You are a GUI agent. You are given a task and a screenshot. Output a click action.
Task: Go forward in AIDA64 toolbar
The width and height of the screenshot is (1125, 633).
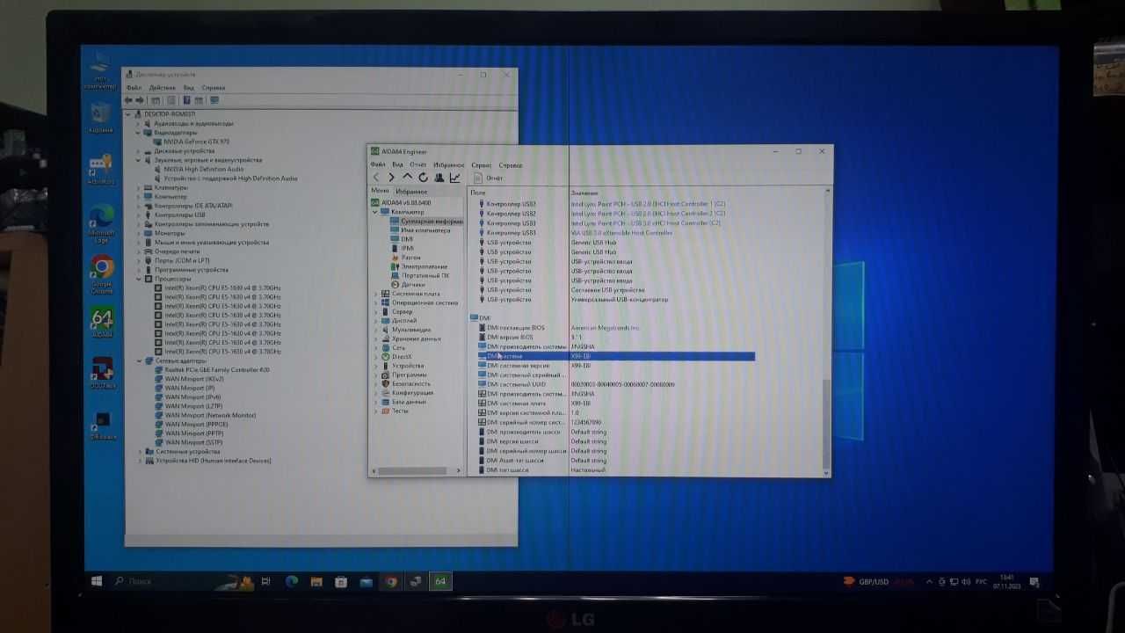[392, 178]
